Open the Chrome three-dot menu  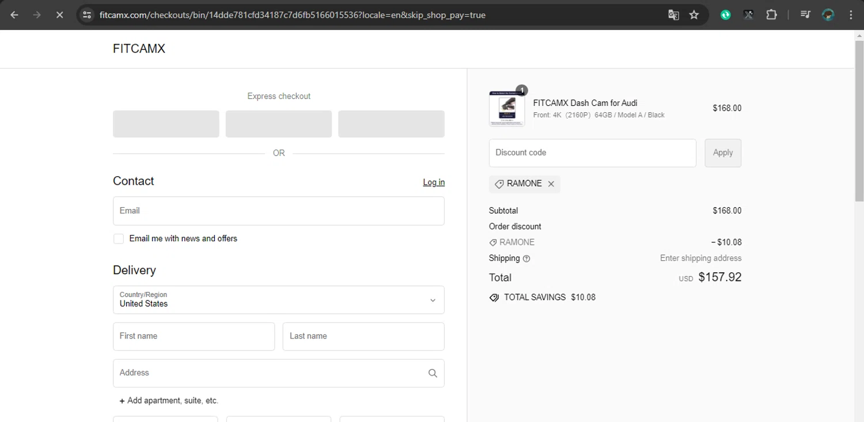click(851, 15)
